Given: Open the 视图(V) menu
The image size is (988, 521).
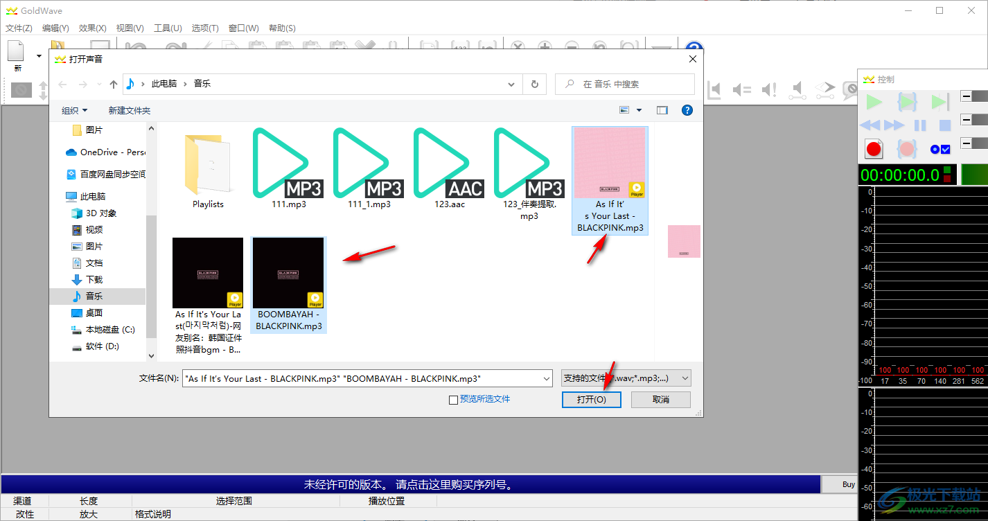Looking at the screenshot, I should tap(130, 28).
